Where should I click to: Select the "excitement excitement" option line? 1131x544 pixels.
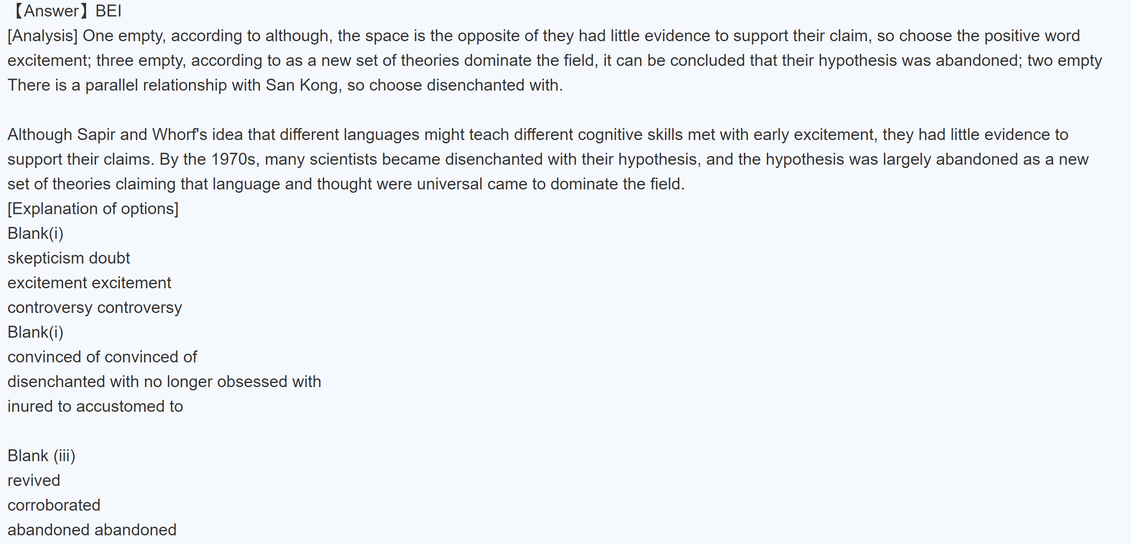89,283
